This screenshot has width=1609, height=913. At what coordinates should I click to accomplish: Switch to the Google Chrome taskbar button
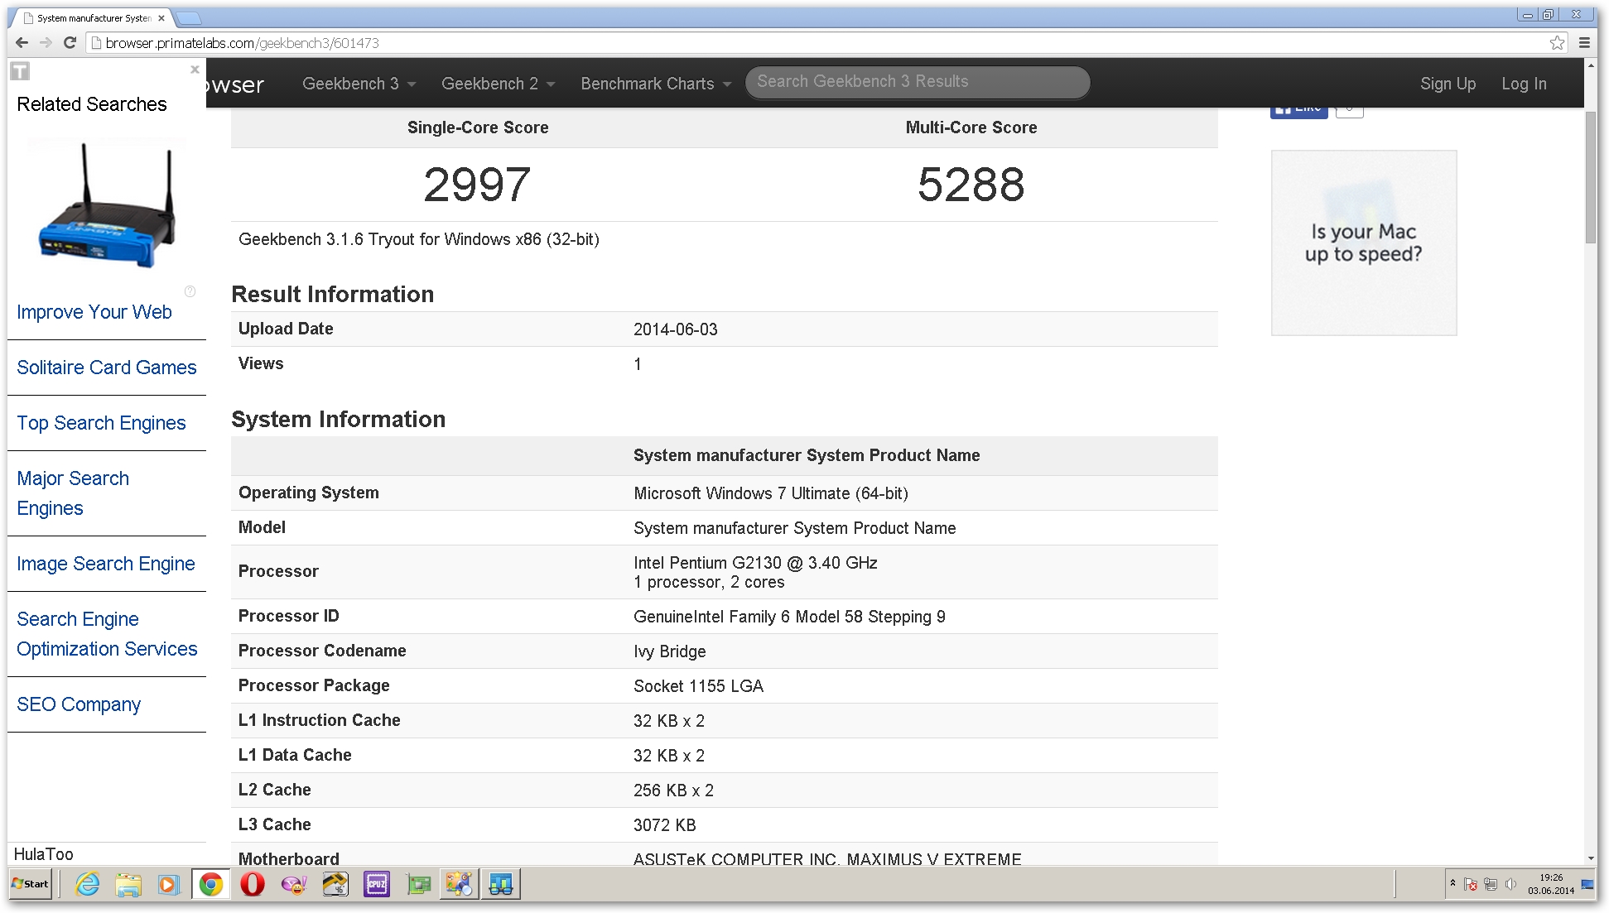(211, 885)
